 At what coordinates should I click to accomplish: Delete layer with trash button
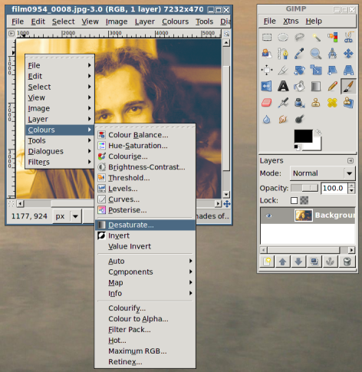(x=347, y=262)
